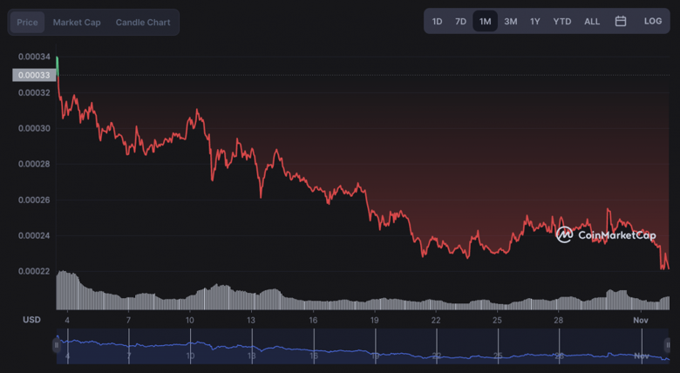This screenshot has width=680, height=373.
Task: Switch to the Candle Chart view
Action: click(143, 22)
